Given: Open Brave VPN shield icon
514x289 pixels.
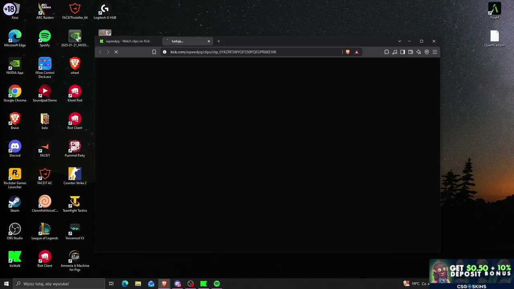Looking at the screenshot, I should pyautogui.click(x=426, y=52).
